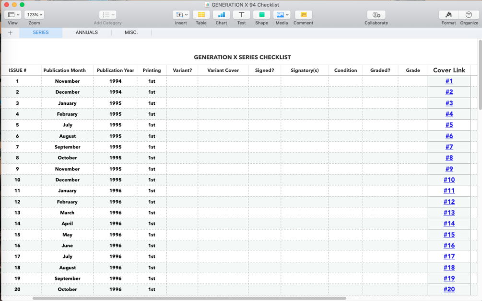This screenshot has height=301, width=482.
Task: Click the Table toolbar icon
Action: click(x=201, y=15)
